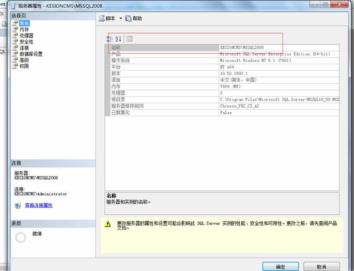Viewport: 354px width, 271px height.
Task: Select the 数据库设置 page
Action: point(31,54)
